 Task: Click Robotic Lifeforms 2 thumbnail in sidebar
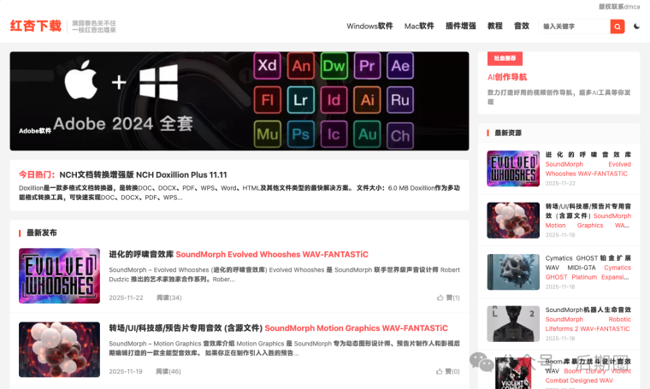click(513, 324)
